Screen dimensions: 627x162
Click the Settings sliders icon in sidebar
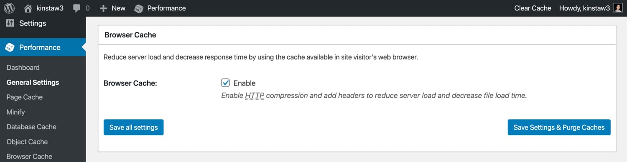pyautogui.click(x=10, y=23)
